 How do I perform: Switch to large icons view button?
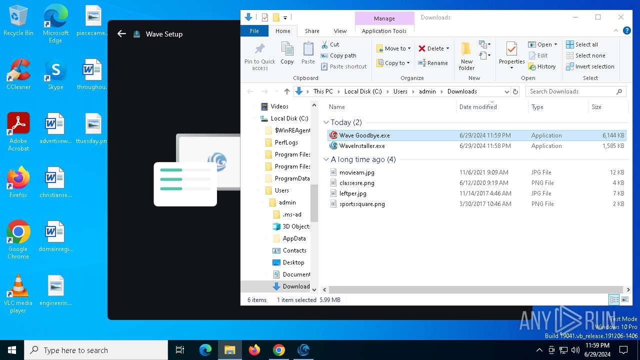pyautogui.click(x=624, y=300)
